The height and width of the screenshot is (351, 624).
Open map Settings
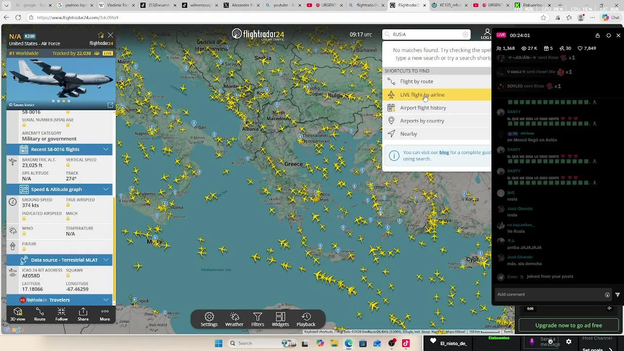209,320
